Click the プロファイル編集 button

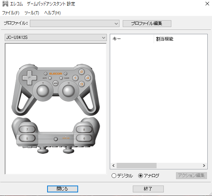pyautogui.click(x=147, y=23)
